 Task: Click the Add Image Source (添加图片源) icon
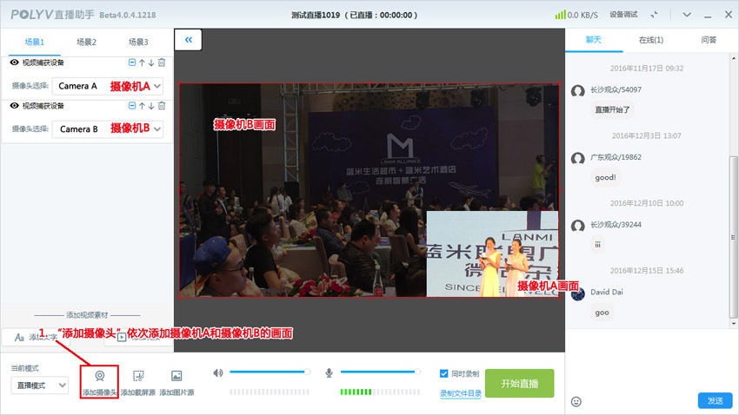tap(176, 376)
